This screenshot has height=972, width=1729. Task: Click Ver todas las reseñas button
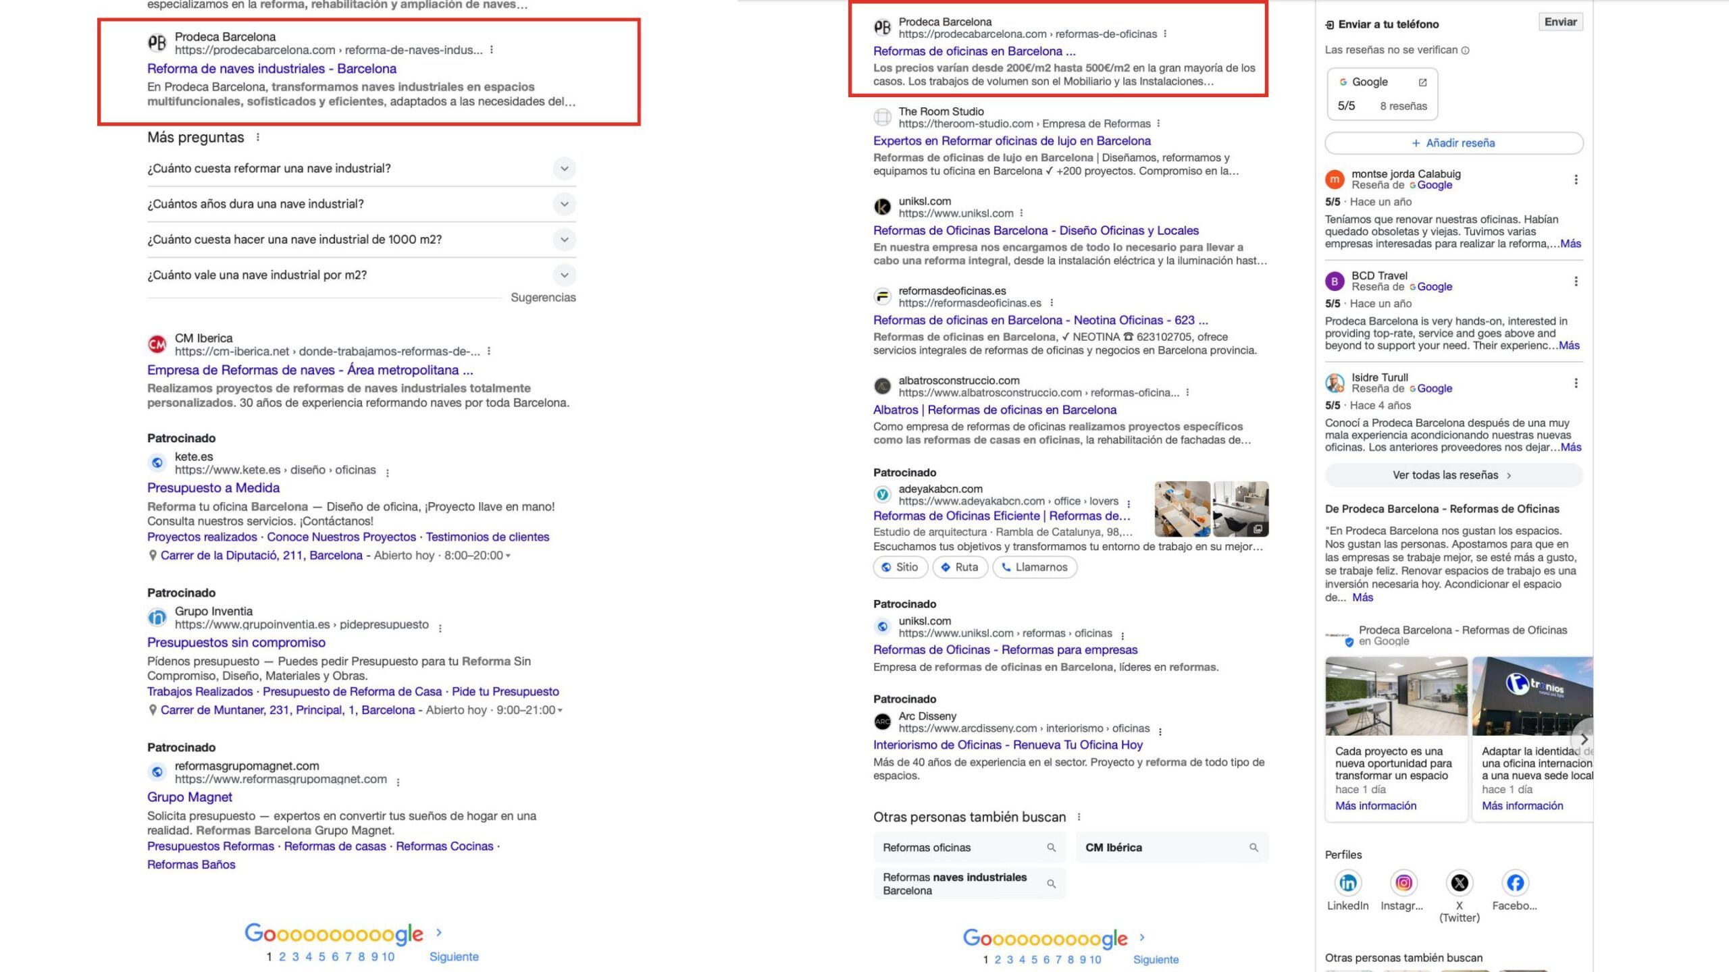(x=1453, y=475)
